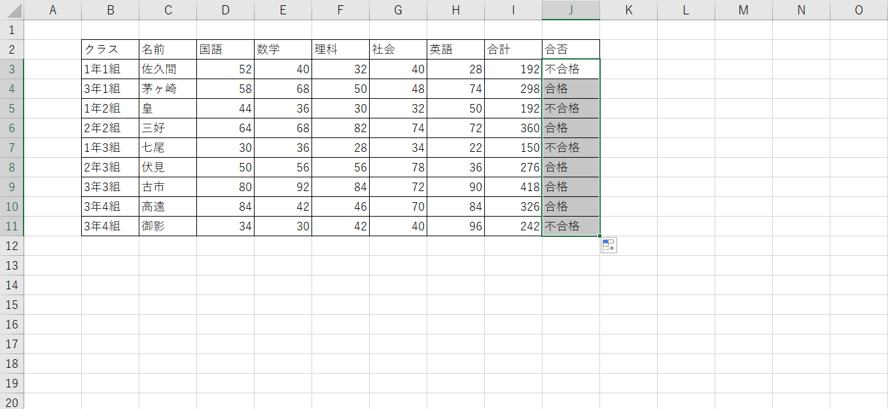Screen dimensions: 888x409
Task: Click 合格 result for 高遠
Action: click(x=571, y=206)
